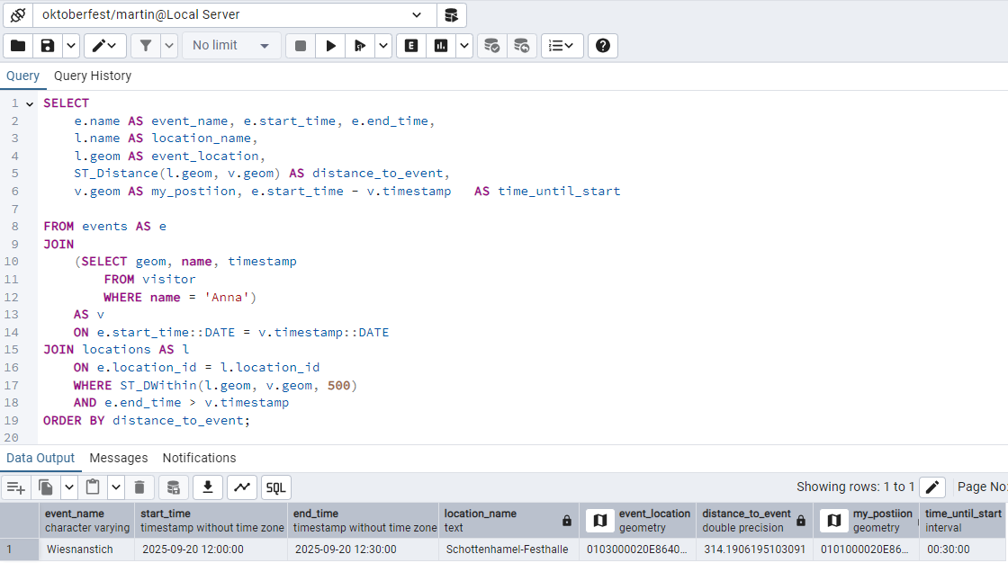The height and width of the screenshot is (563, 1008).
Task: Select the distance_to_event column header
Action: point(753,521)
